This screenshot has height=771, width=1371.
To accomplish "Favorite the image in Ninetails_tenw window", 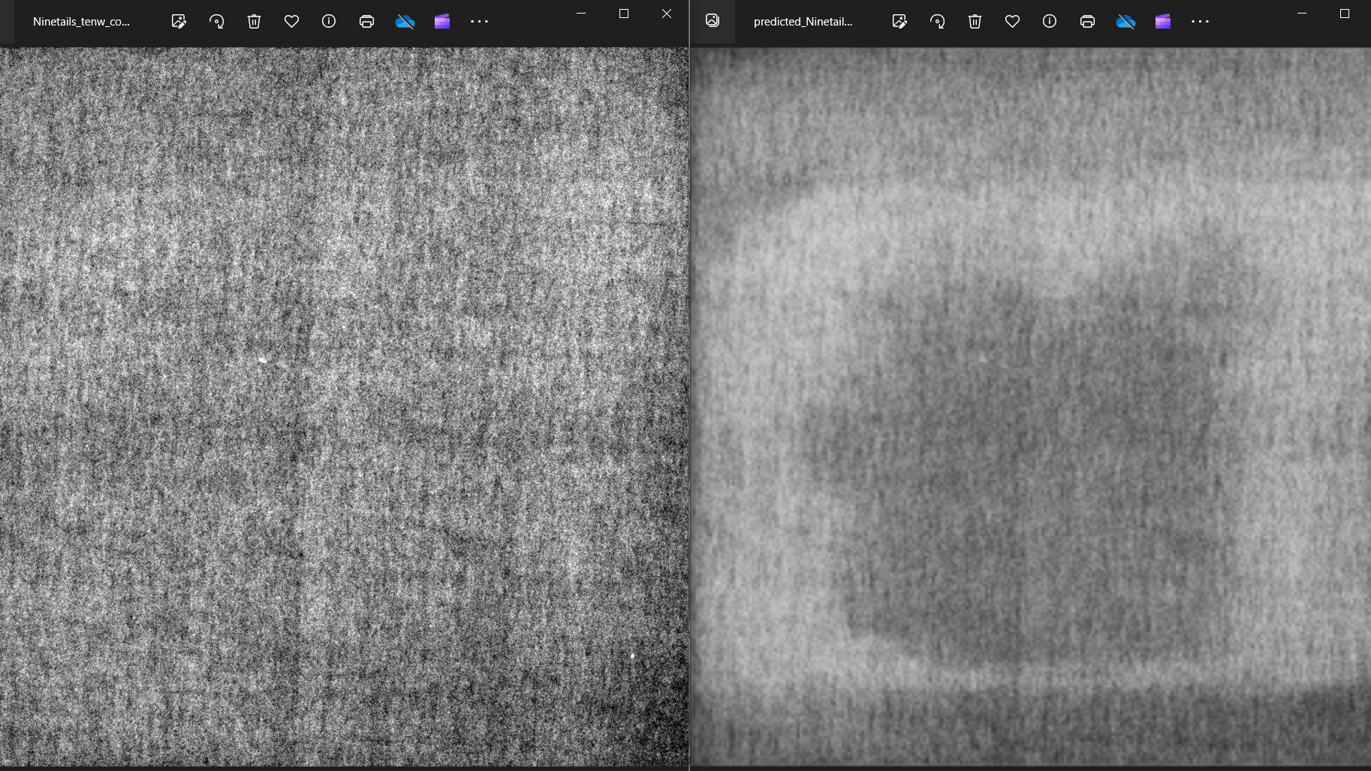I will (x=291, y=22).
